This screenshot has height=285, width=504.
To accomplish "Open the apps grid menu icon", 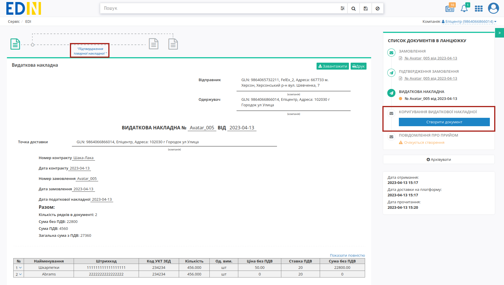I will [x=479, y=9].
